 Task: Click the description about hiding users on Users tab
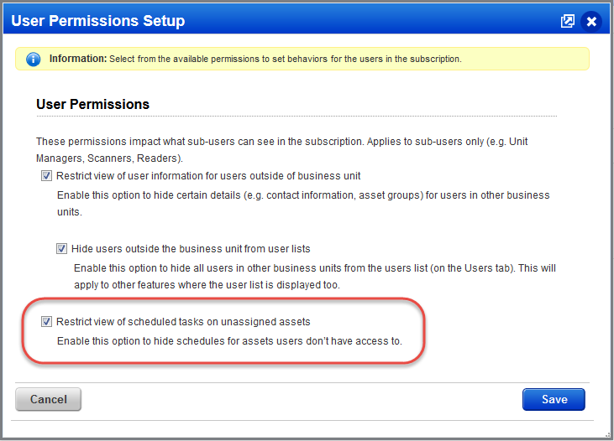click(x=315, y=277)
